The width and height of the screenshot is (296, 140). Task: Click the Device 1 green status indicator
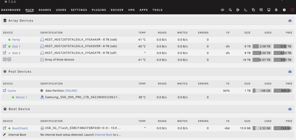(x=13, y=97)
